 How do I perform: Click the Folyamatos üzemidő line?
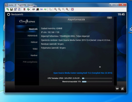[x=53, y=48]
